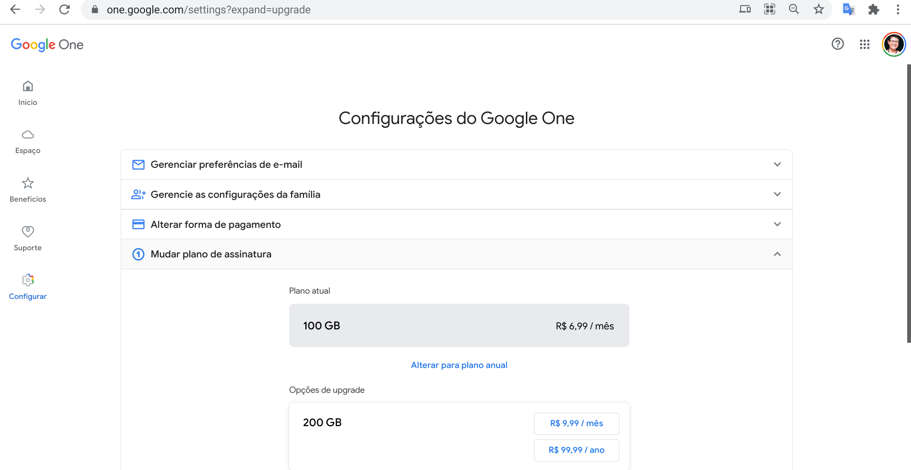Click the current 100 GB plan card
Screen dimensions: 911x470
pos(459,325)
